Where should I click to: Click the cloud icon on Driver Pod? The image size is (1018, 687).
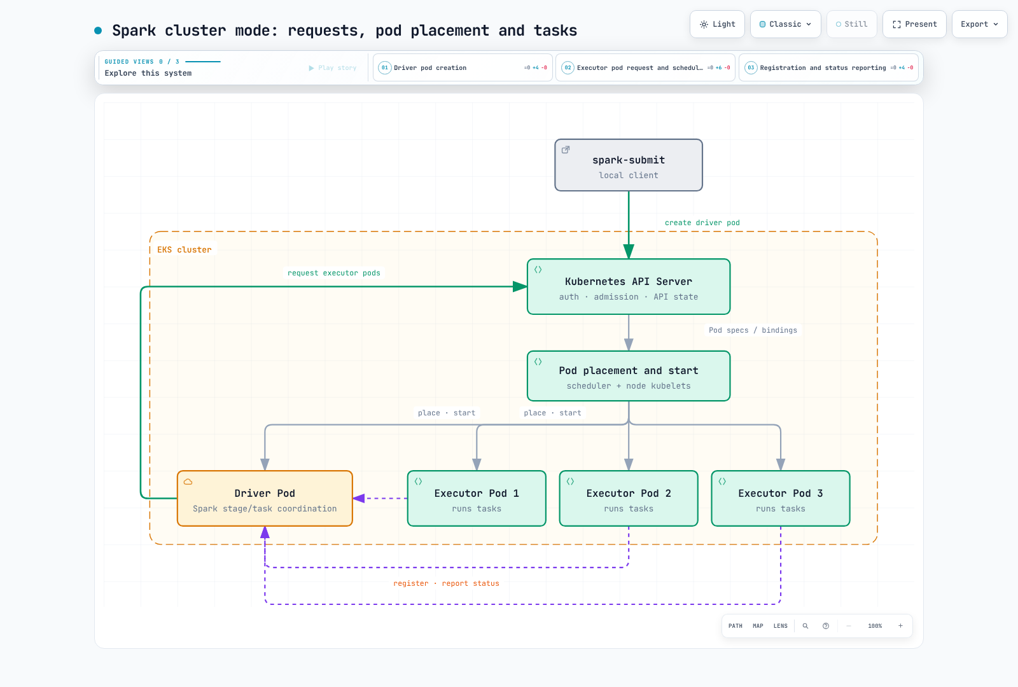pos(188,482)
